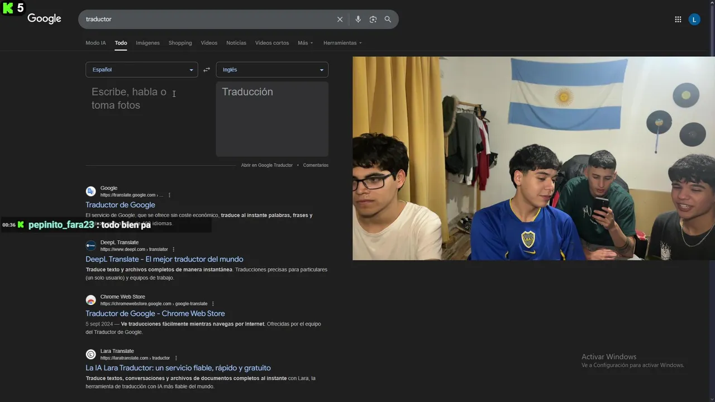This screenshot has width=715, height=402.
Task: Click Abrir en Google Traductor
Action: coord(267,165)
